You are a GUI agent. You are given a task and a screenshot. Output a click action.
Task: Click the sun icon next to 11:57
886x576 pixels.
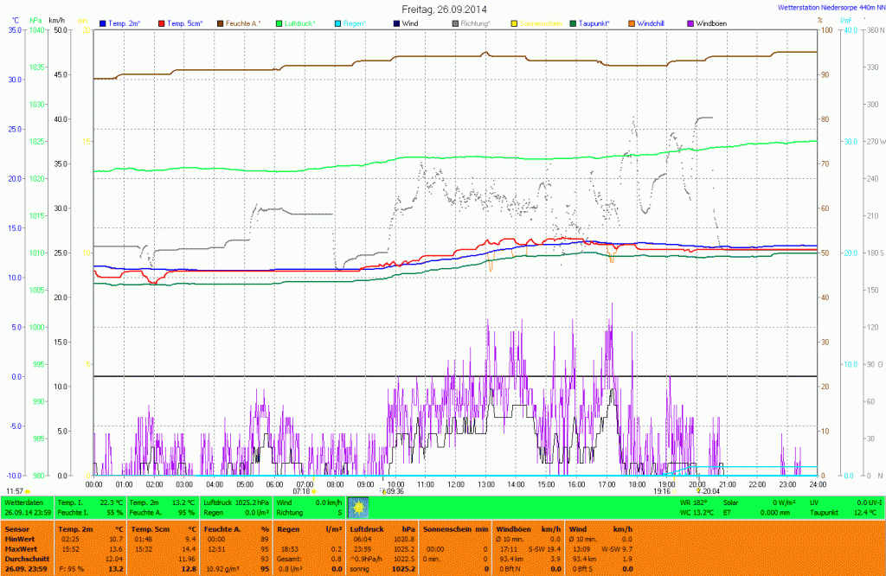(x=28, y=491)
